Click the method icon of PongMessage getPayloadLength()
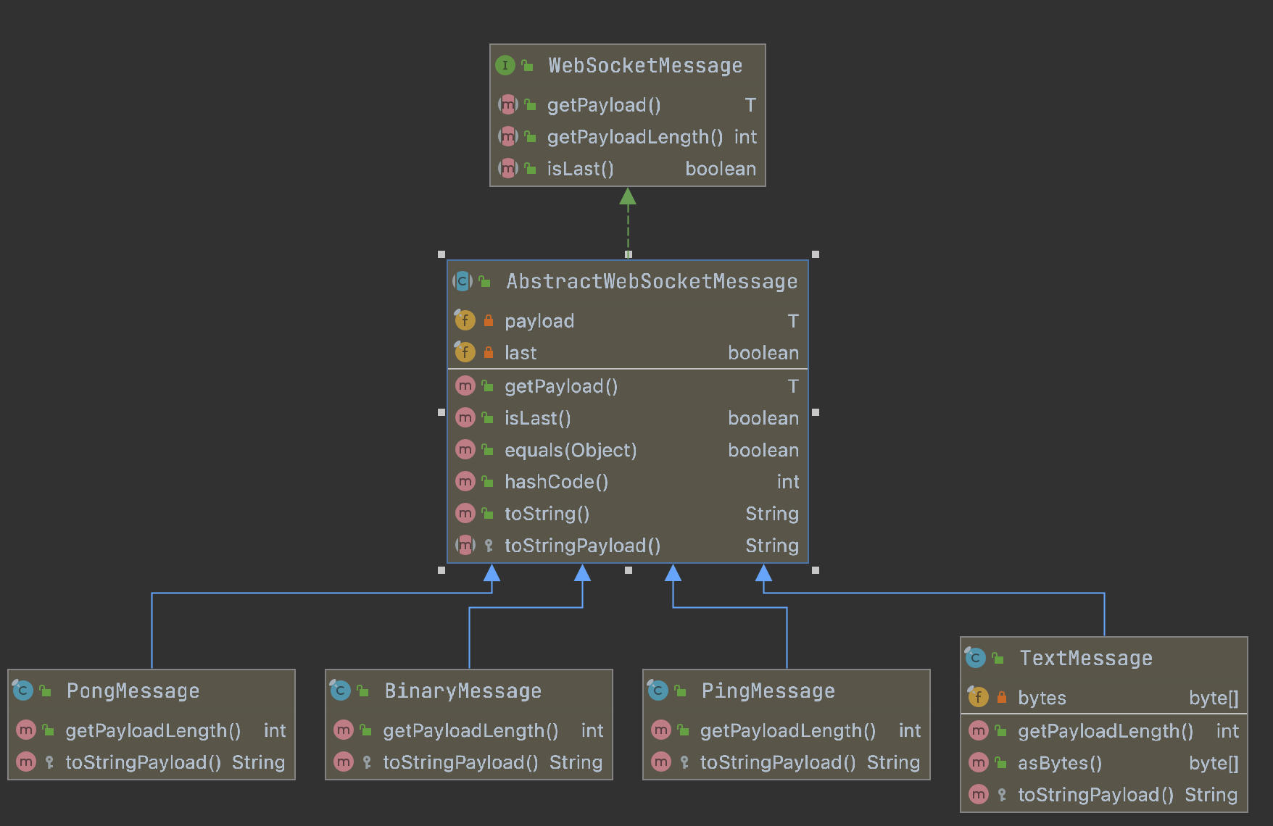This screenshot has height=826, width=1273. click(26, 730)
